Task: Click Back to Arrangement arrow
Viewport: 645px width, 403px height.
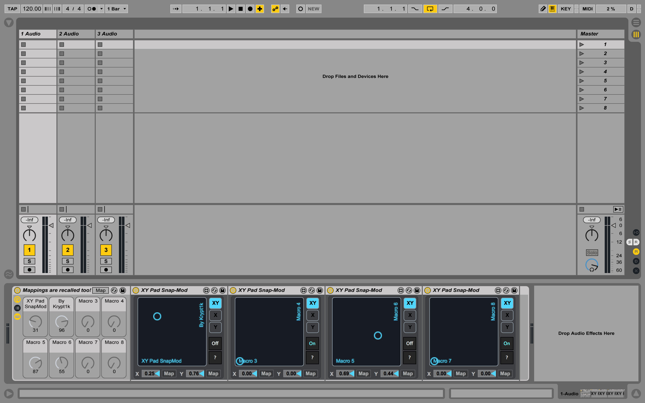Action: [285, 9]
